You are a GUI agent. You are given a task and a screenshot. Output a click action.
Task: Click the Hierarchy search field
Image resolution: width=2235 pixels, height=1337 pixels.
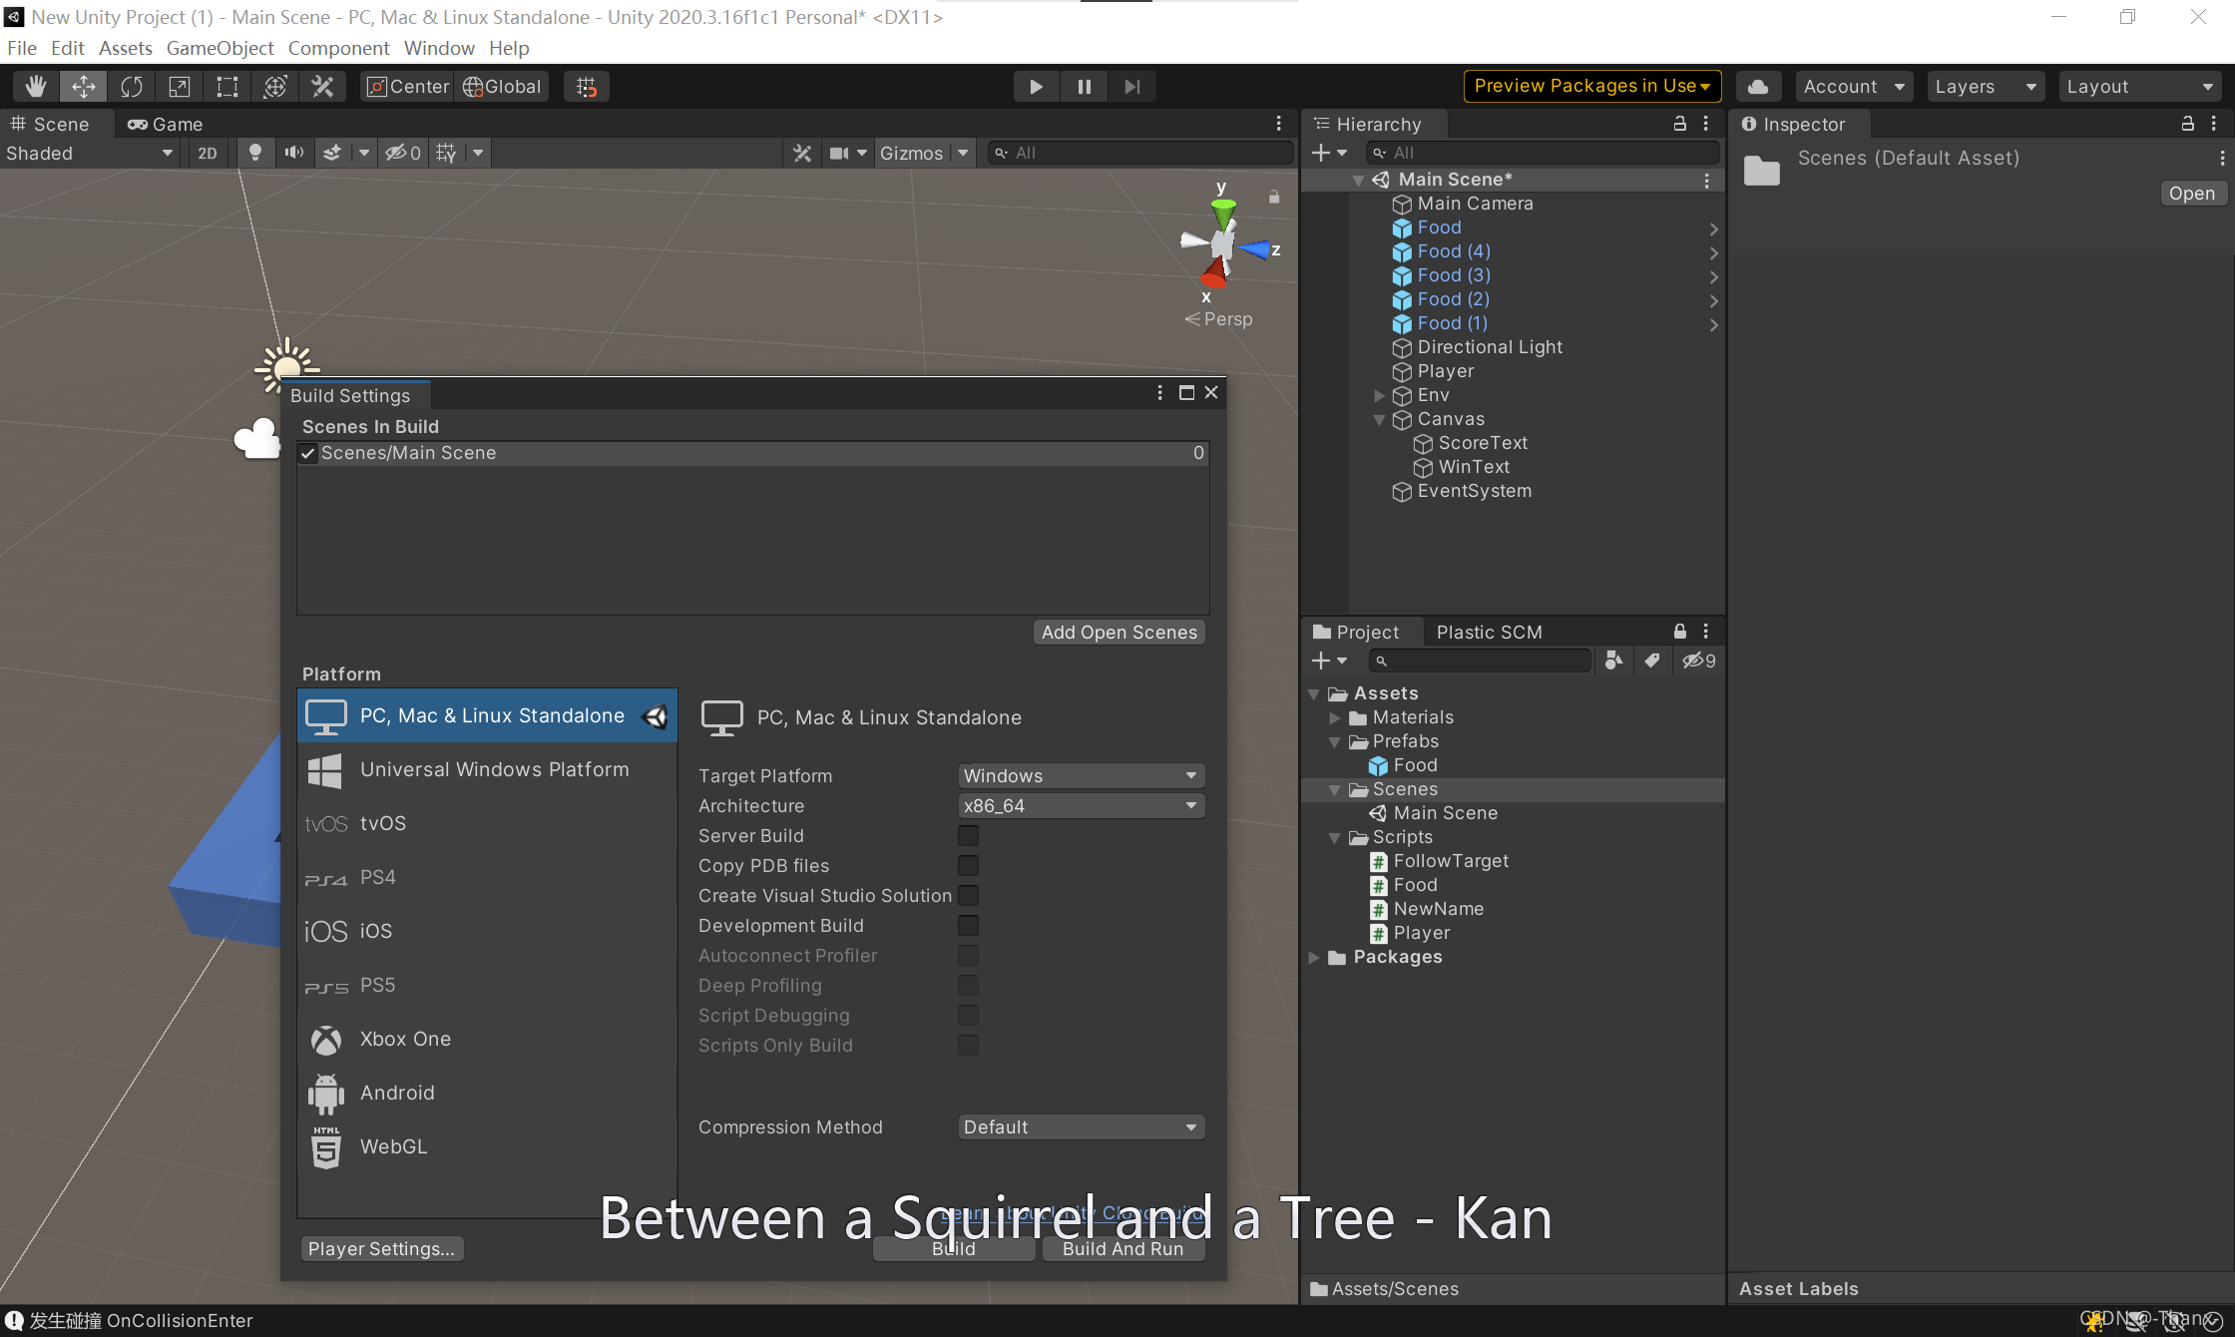click(1544, 153)
